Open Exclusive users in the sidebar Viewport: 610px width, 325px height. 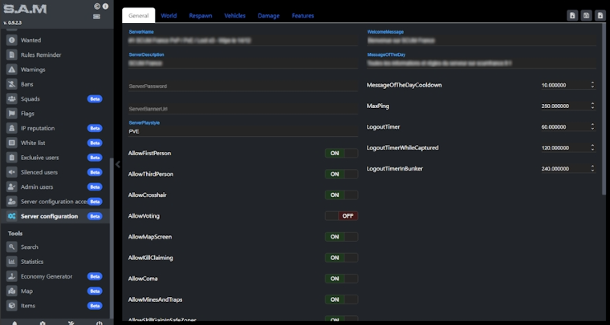55,158
